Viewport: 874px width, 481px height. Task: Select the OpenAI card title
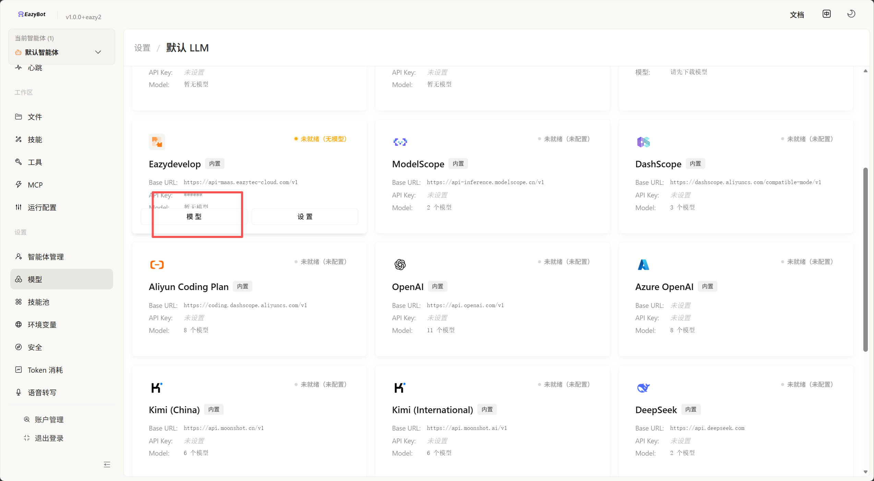click(x=408, y=287)
